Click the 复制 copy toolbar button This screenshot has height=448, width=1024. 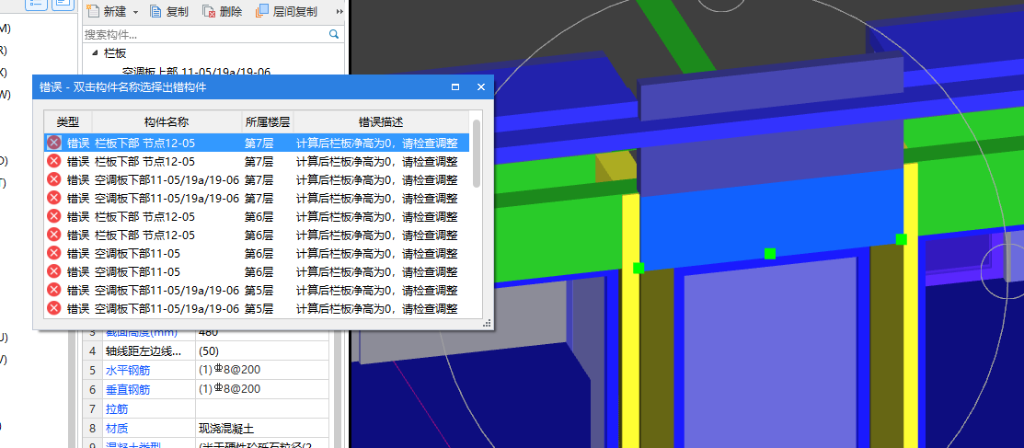click(169, 11)
